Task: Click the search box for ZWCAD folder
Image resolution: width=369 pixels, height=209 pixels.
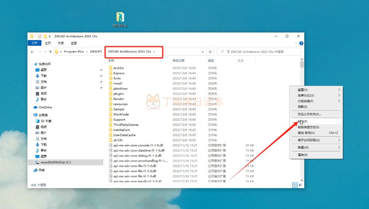Action: pyautogui.click(x=261, y=52)
